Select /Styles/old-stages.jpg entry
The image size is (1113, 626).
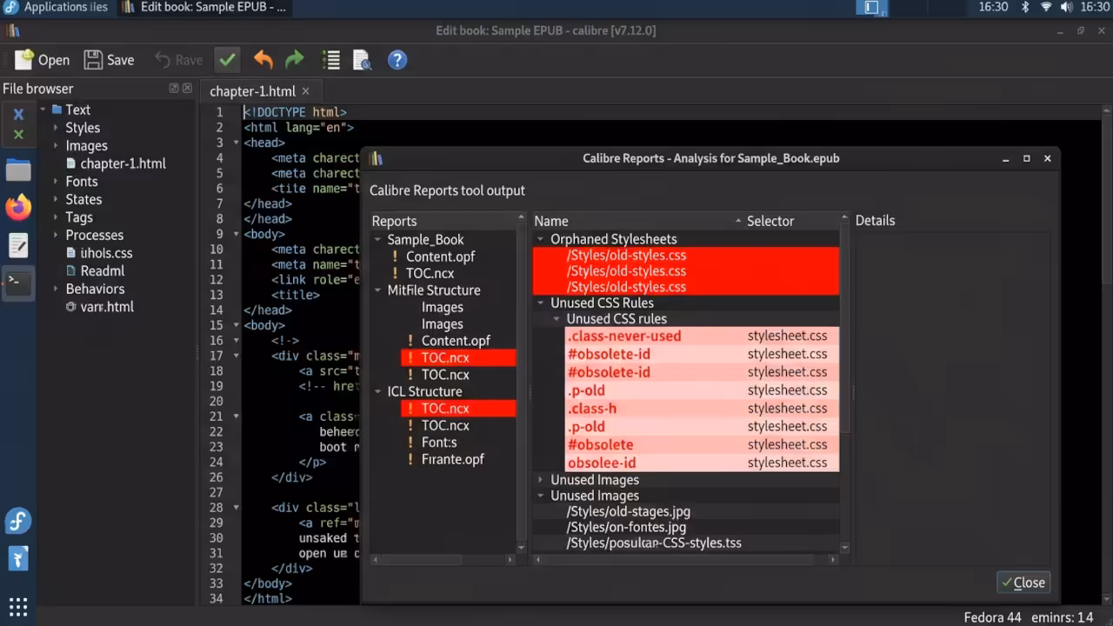click(628, 511)
